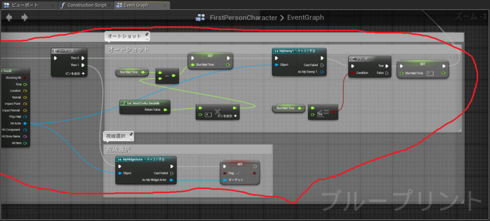The image size is (490, 221).
Task: Edit the value 4 on the multiply node
Action: click(208, 115)
